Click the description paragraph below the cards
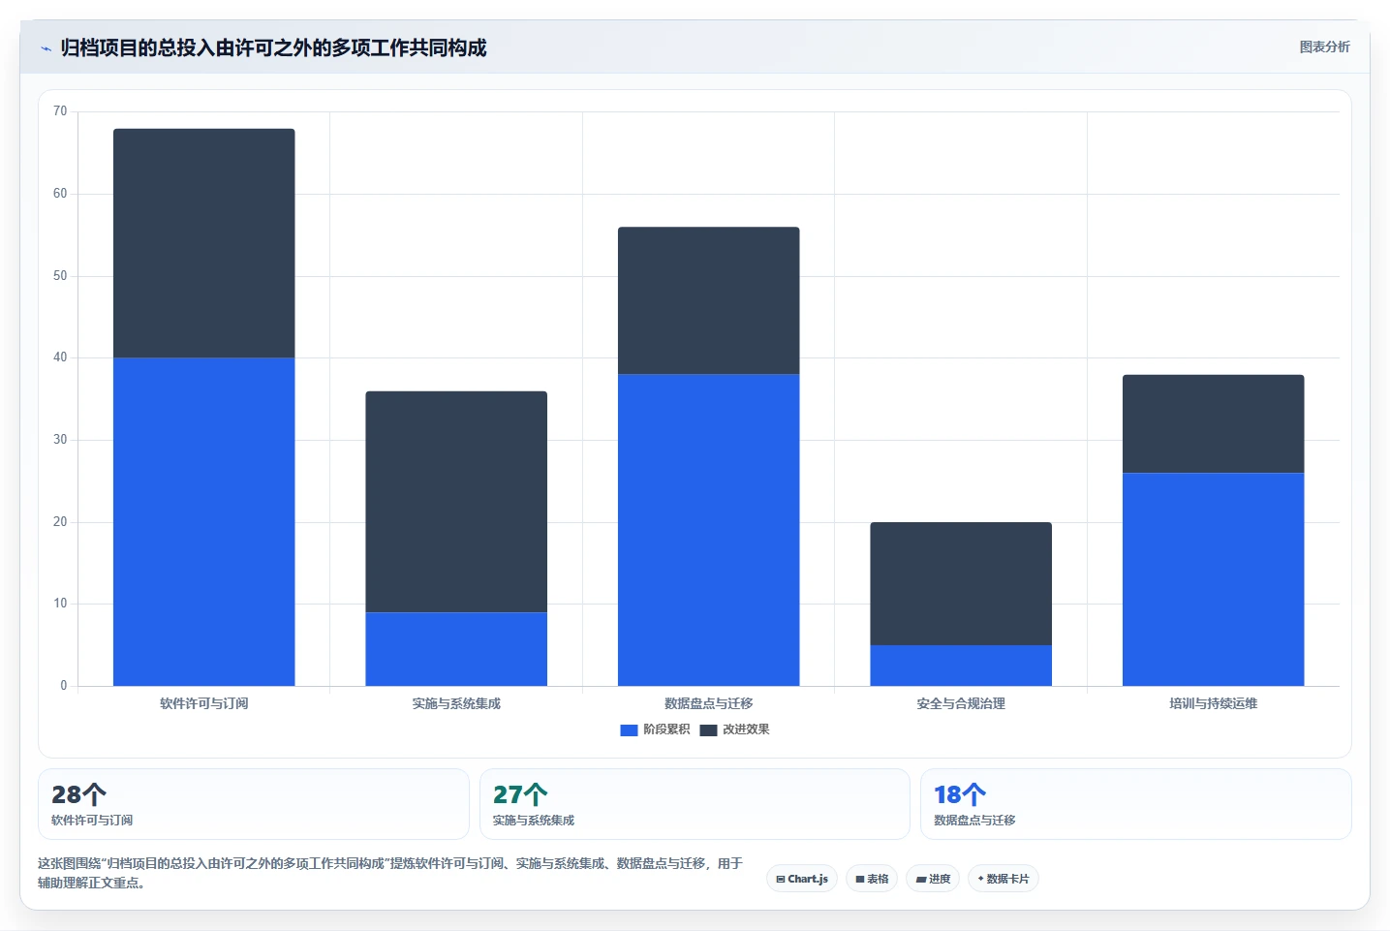1390x931 pixels. [390, 873]
